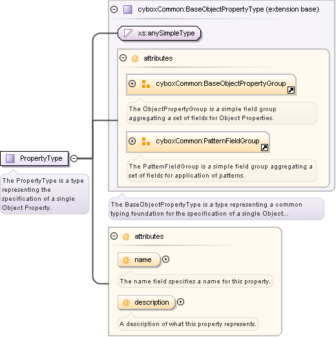Viewport: 336px width, 337px height.
Task: Select the xs:anySimpleType node
Action: (160, 33)
